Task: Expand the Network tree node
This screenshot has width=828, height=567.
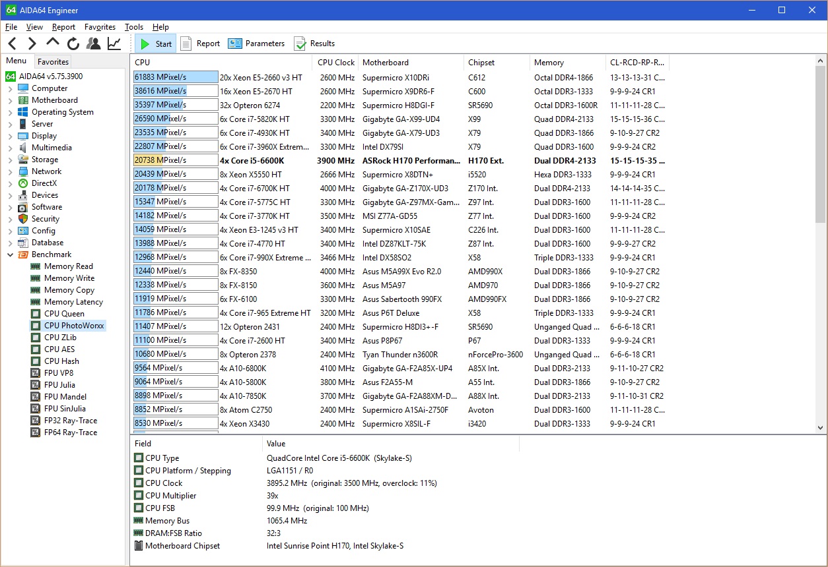Action: point(11,171)
